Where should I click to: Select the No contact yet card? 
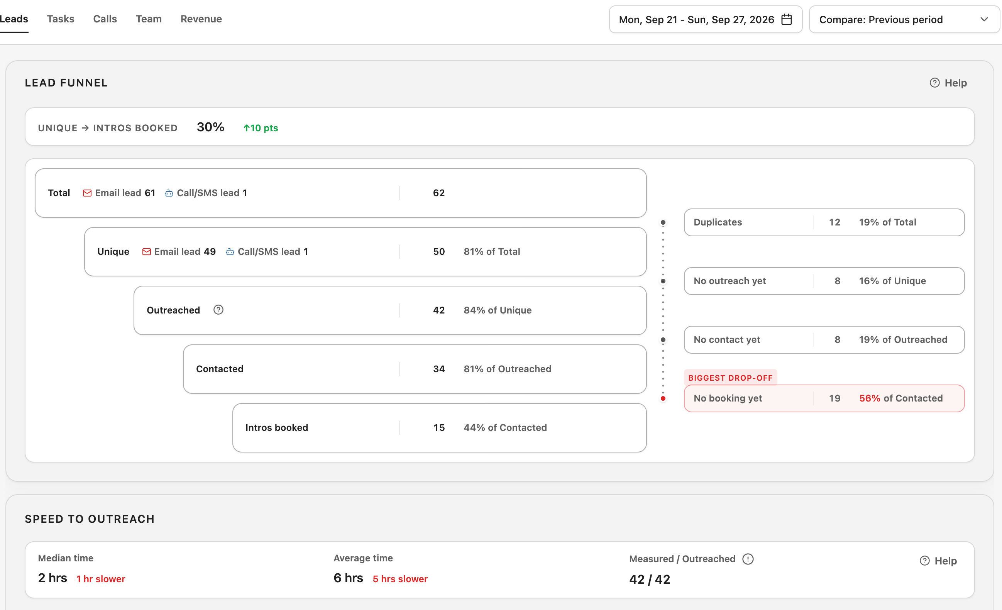pos(824,340)
